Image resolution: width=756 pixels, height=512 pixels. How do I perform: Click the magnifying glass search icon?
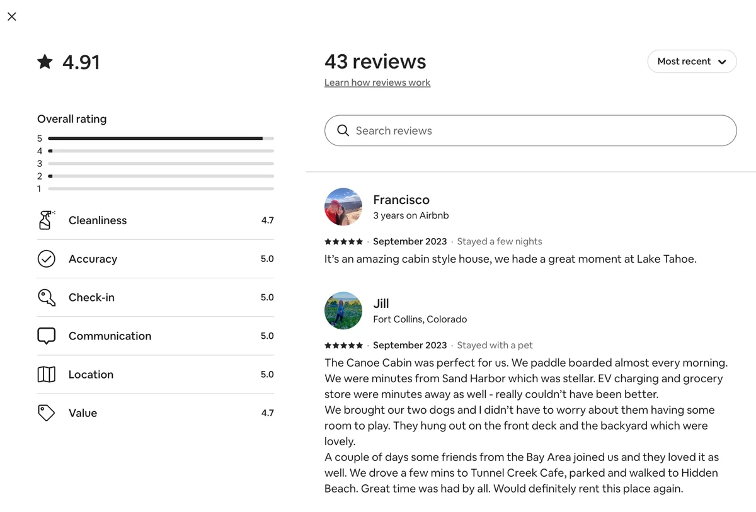pyautogui.click(x=343, y=130)
